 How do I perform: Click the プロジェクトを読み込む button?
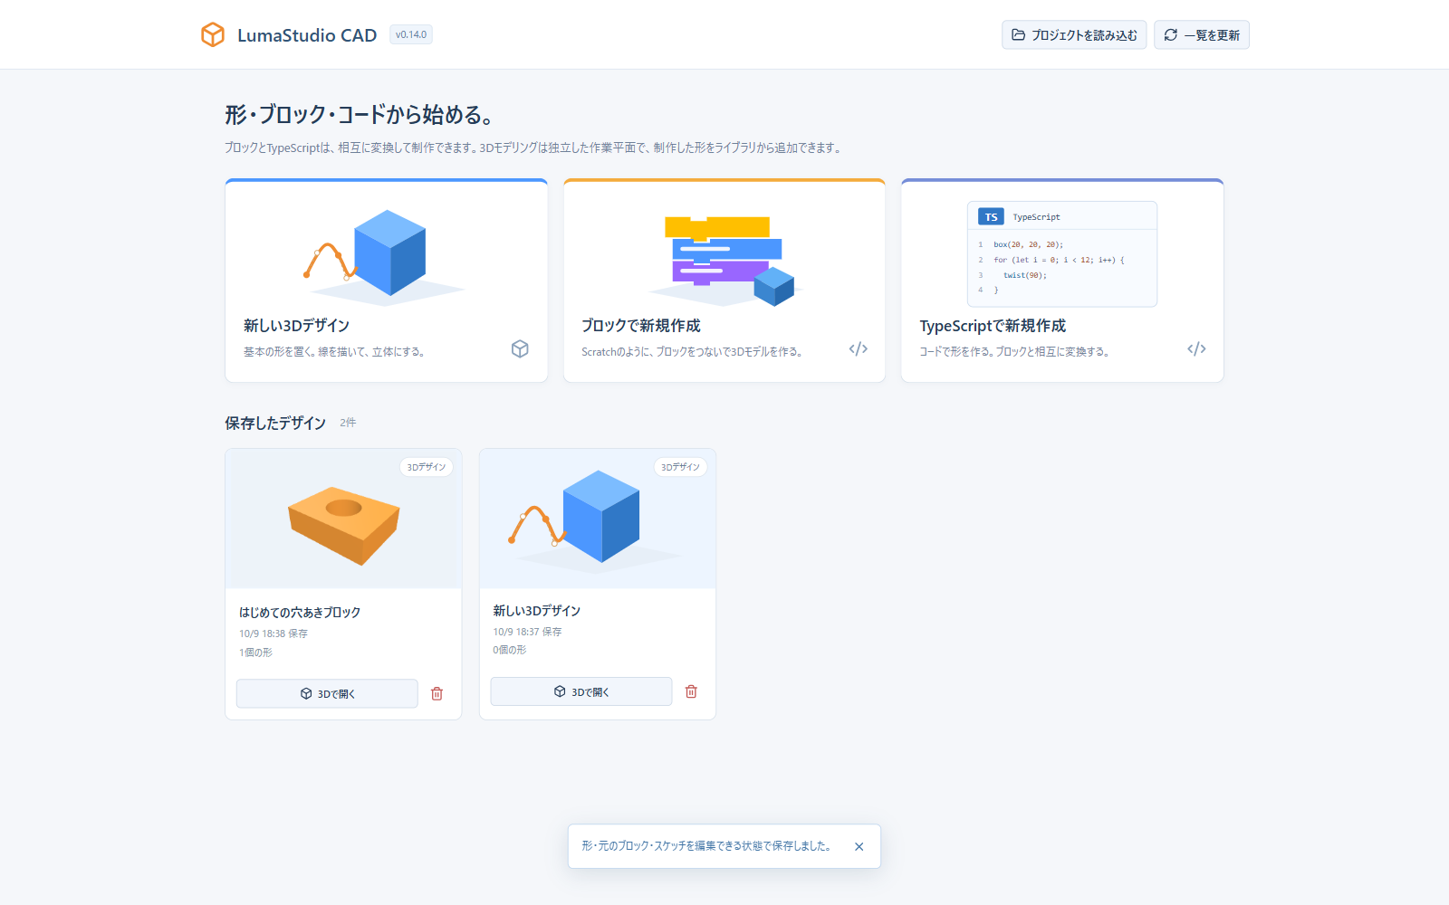coord(1074,35)
